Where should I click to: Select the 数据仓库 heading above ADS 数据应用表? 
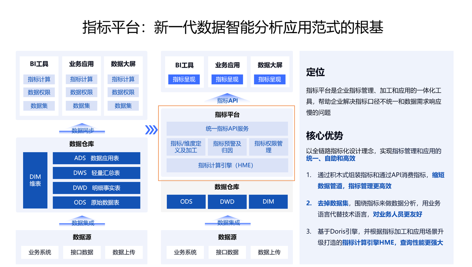point(82,144)
